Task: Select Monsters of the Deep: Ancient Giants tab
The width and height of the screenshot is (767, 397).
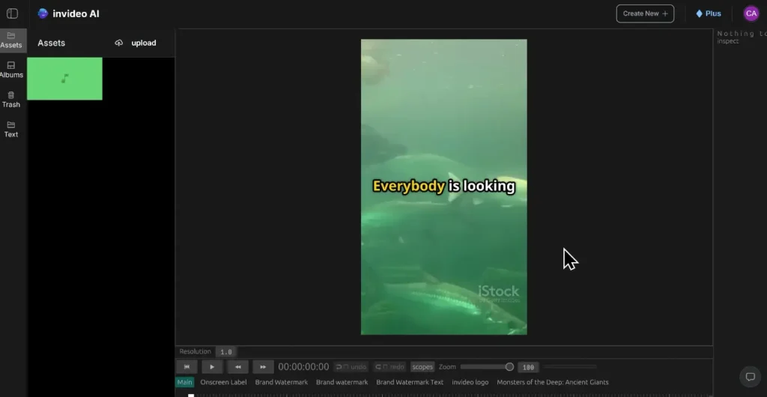Action: coord(553,382)
